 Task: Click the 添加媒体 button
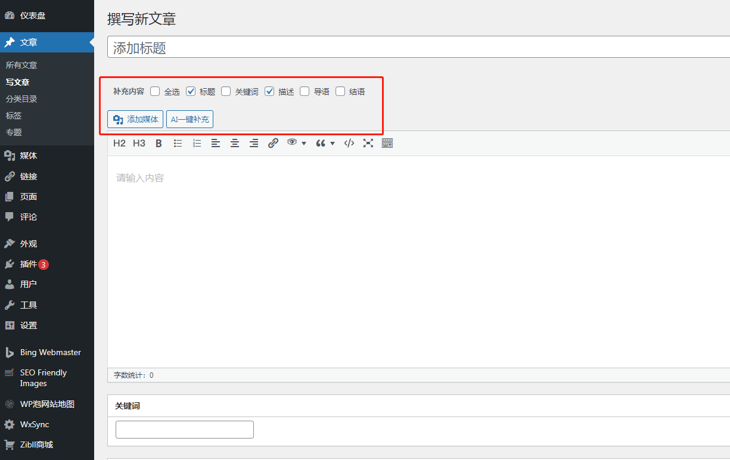point(135,119)
